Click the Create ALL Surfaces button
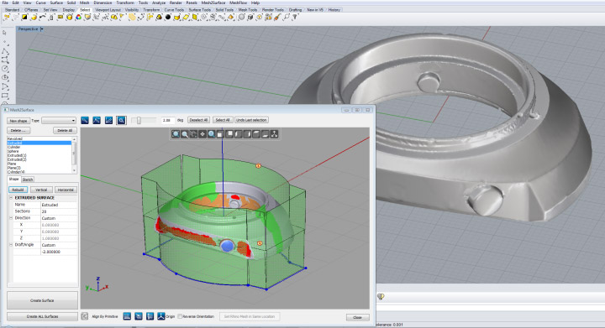 (43, 316)
